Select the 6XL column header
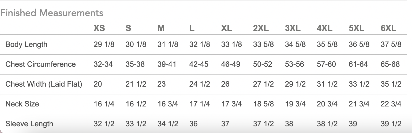This screenshot has width=412, height=133. 388,28
